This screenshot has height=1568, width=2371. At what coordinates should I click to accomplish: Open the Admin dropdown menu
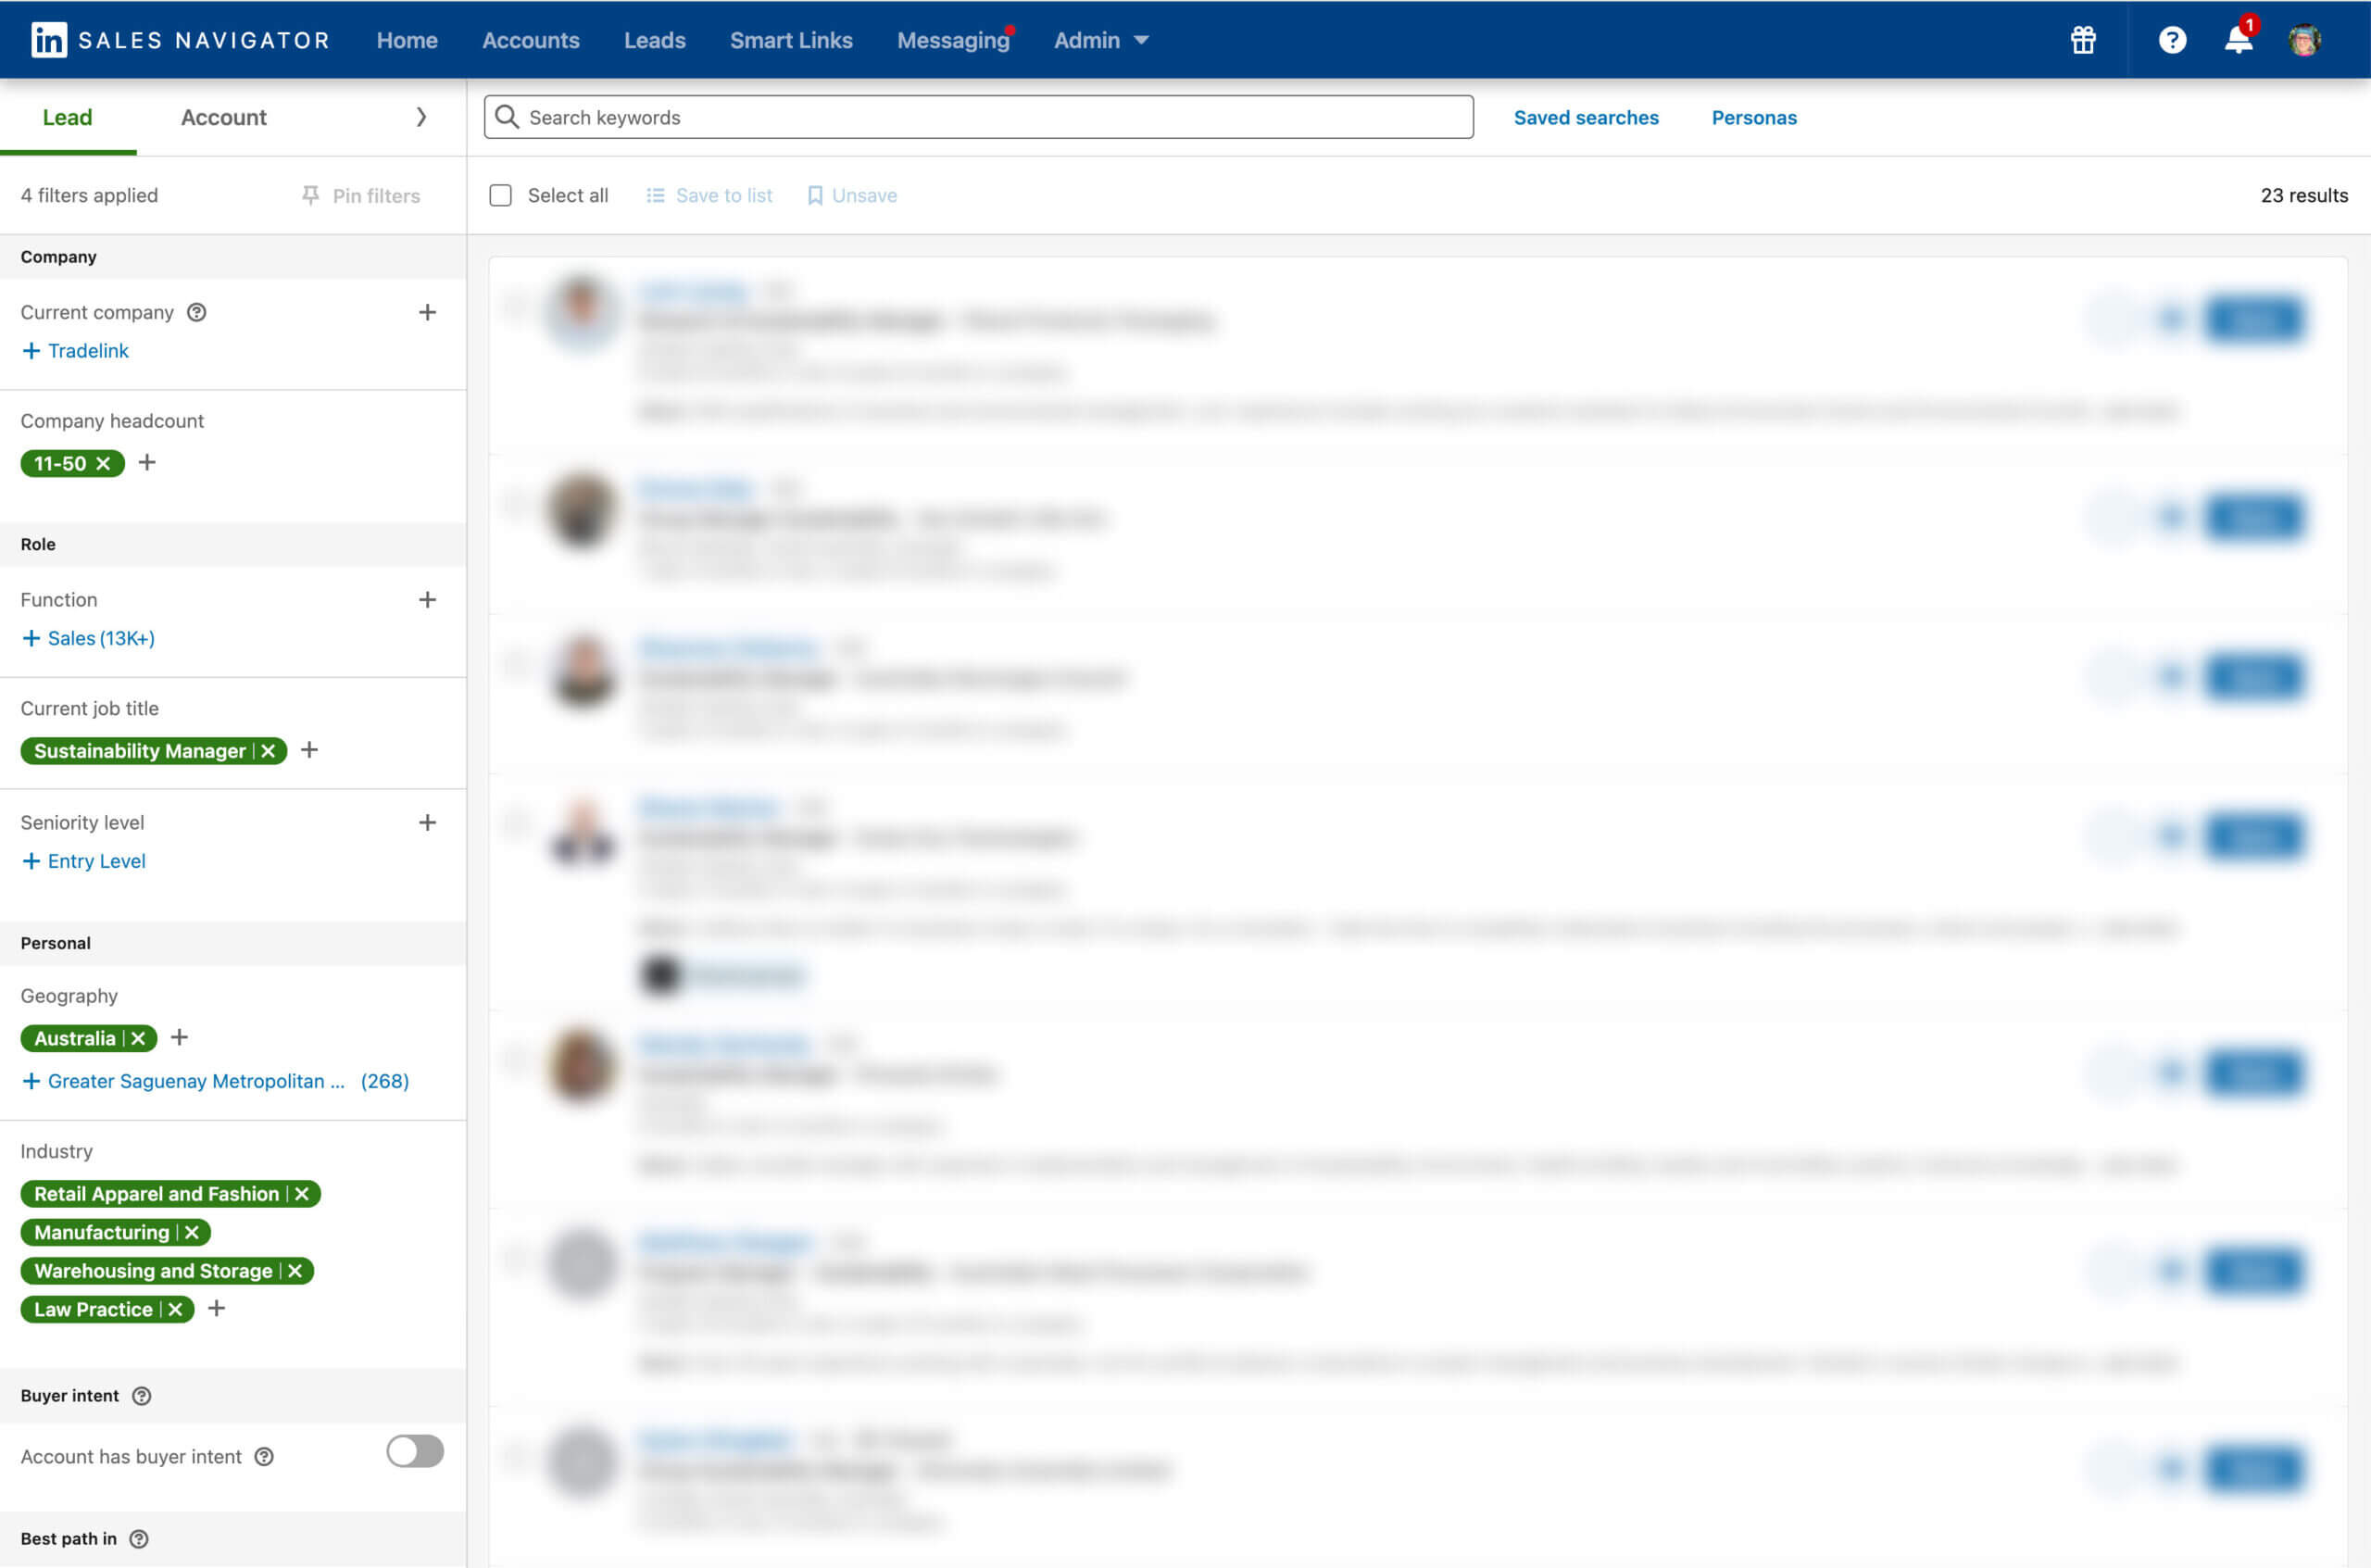tap(1098, 40)
